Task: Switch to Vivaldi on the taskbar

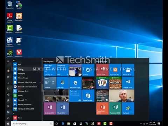Action: pyautogui.click(x=99, y=124)
